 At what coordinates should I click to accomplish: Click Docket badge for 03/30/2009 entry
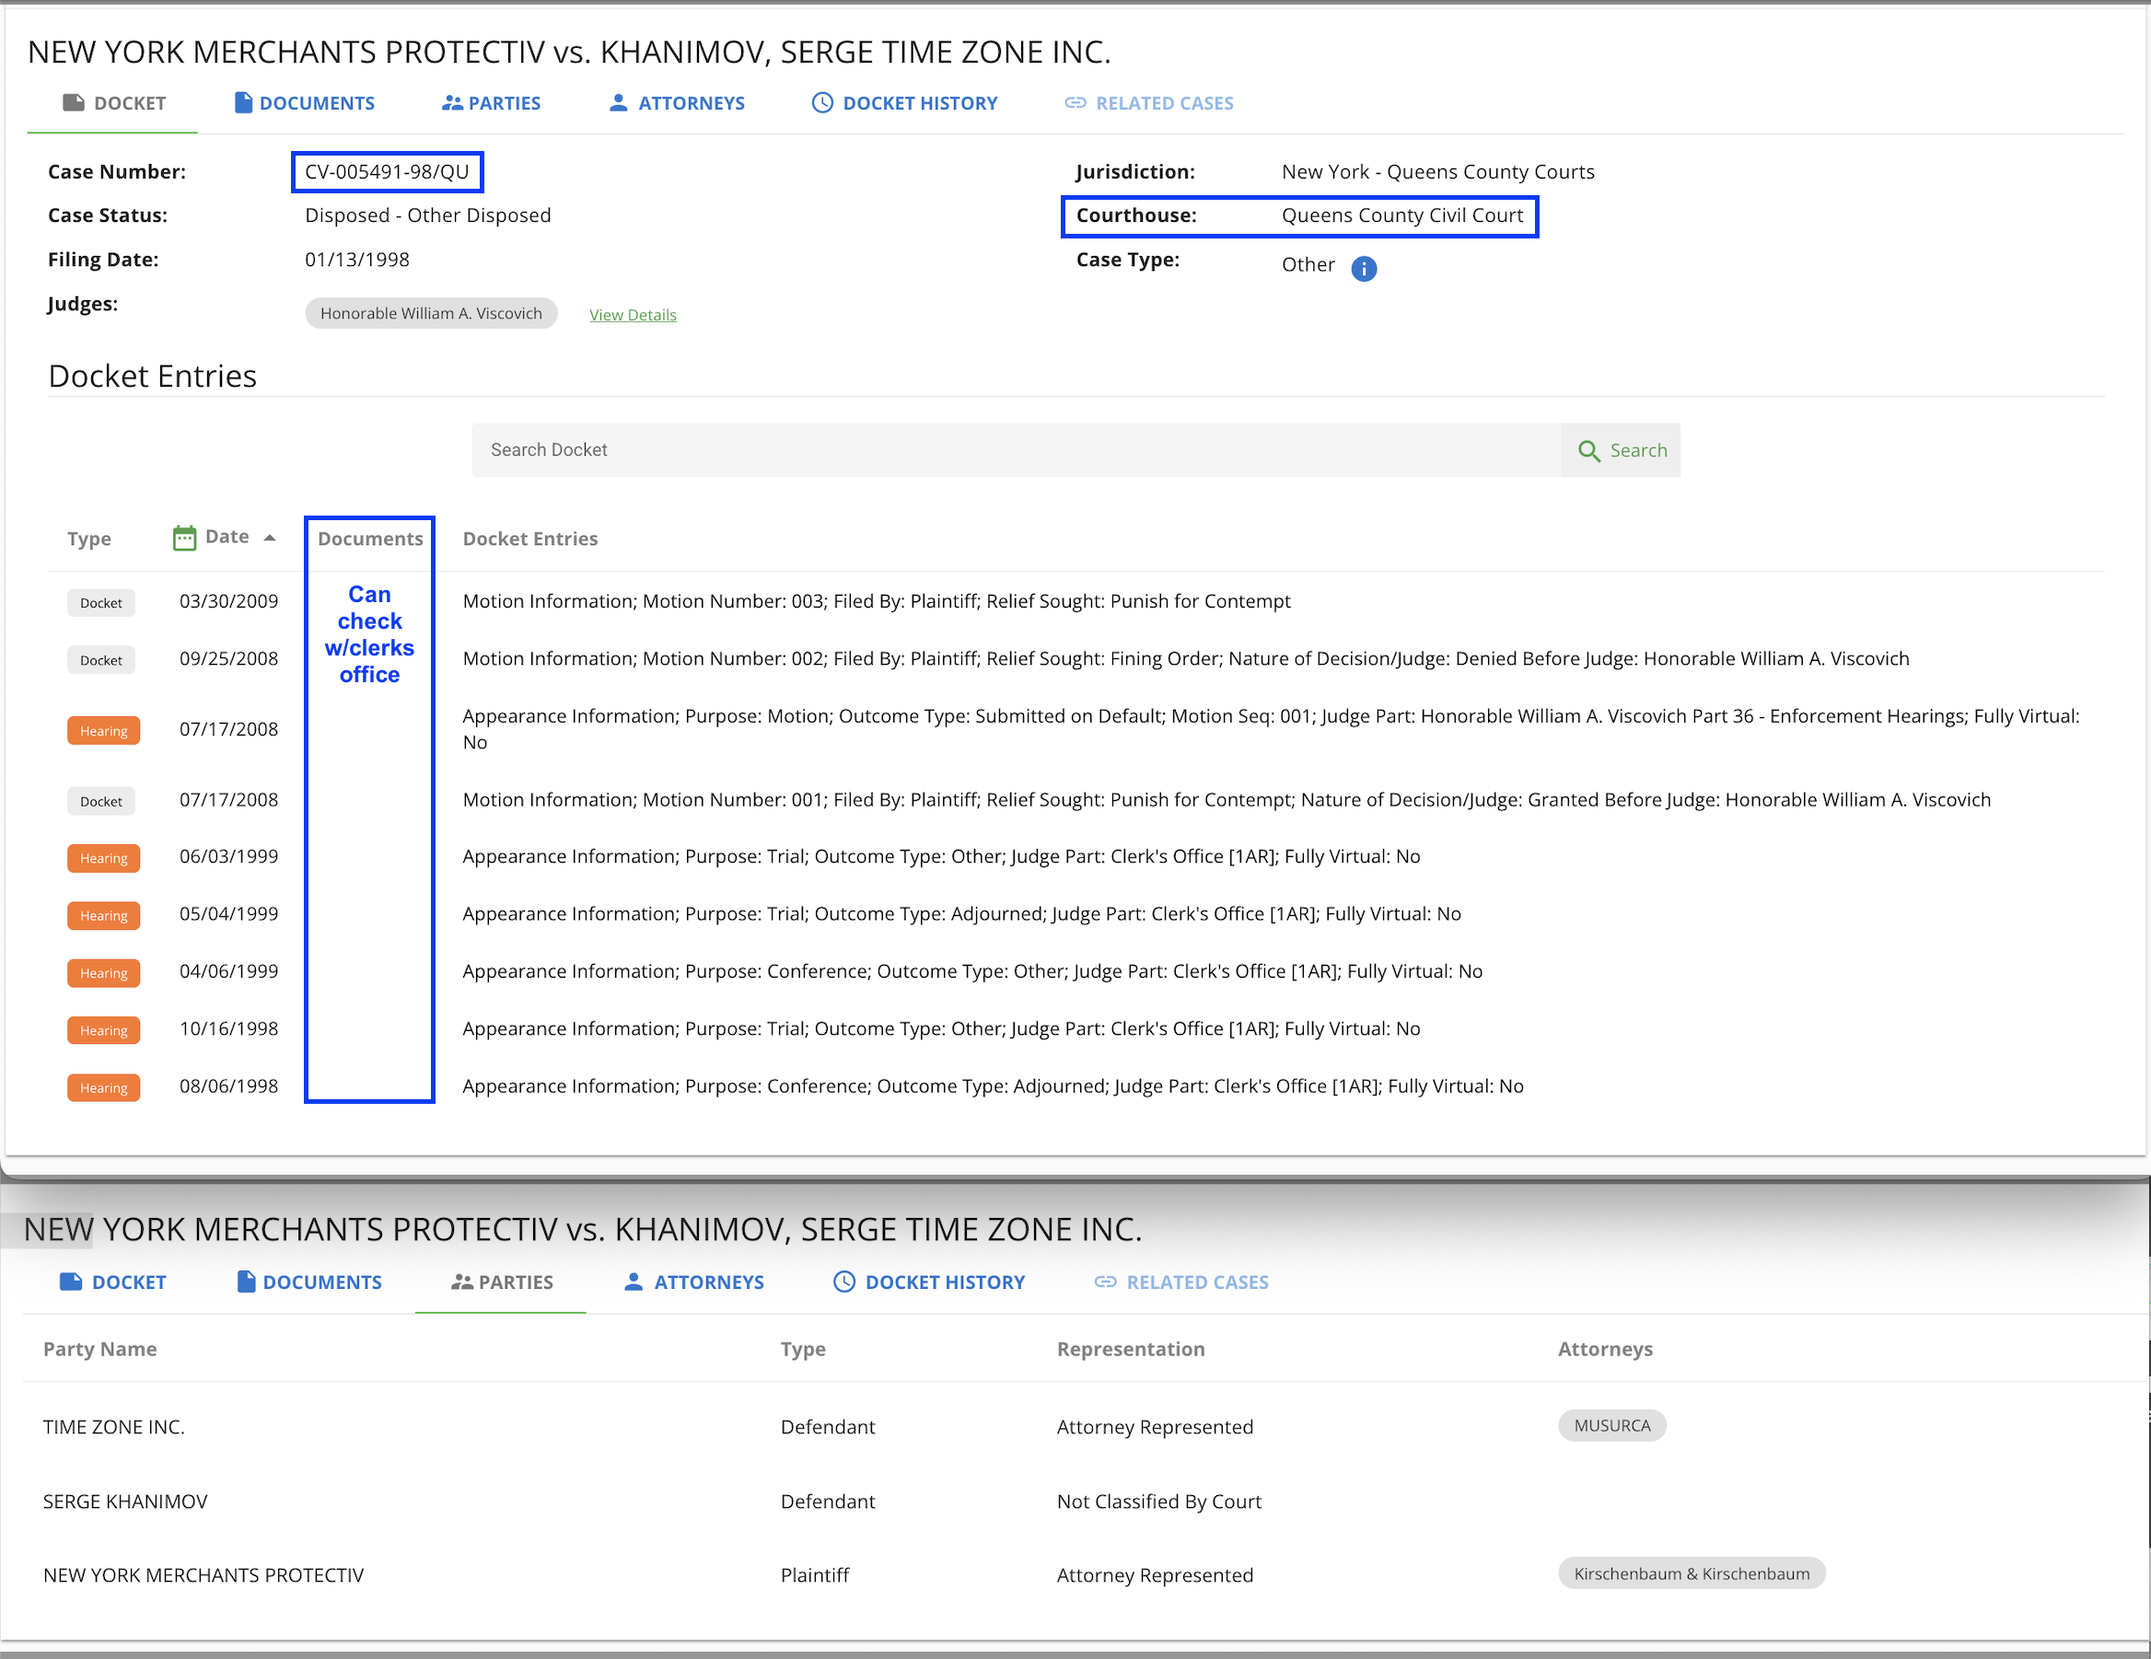coord(100,602)
